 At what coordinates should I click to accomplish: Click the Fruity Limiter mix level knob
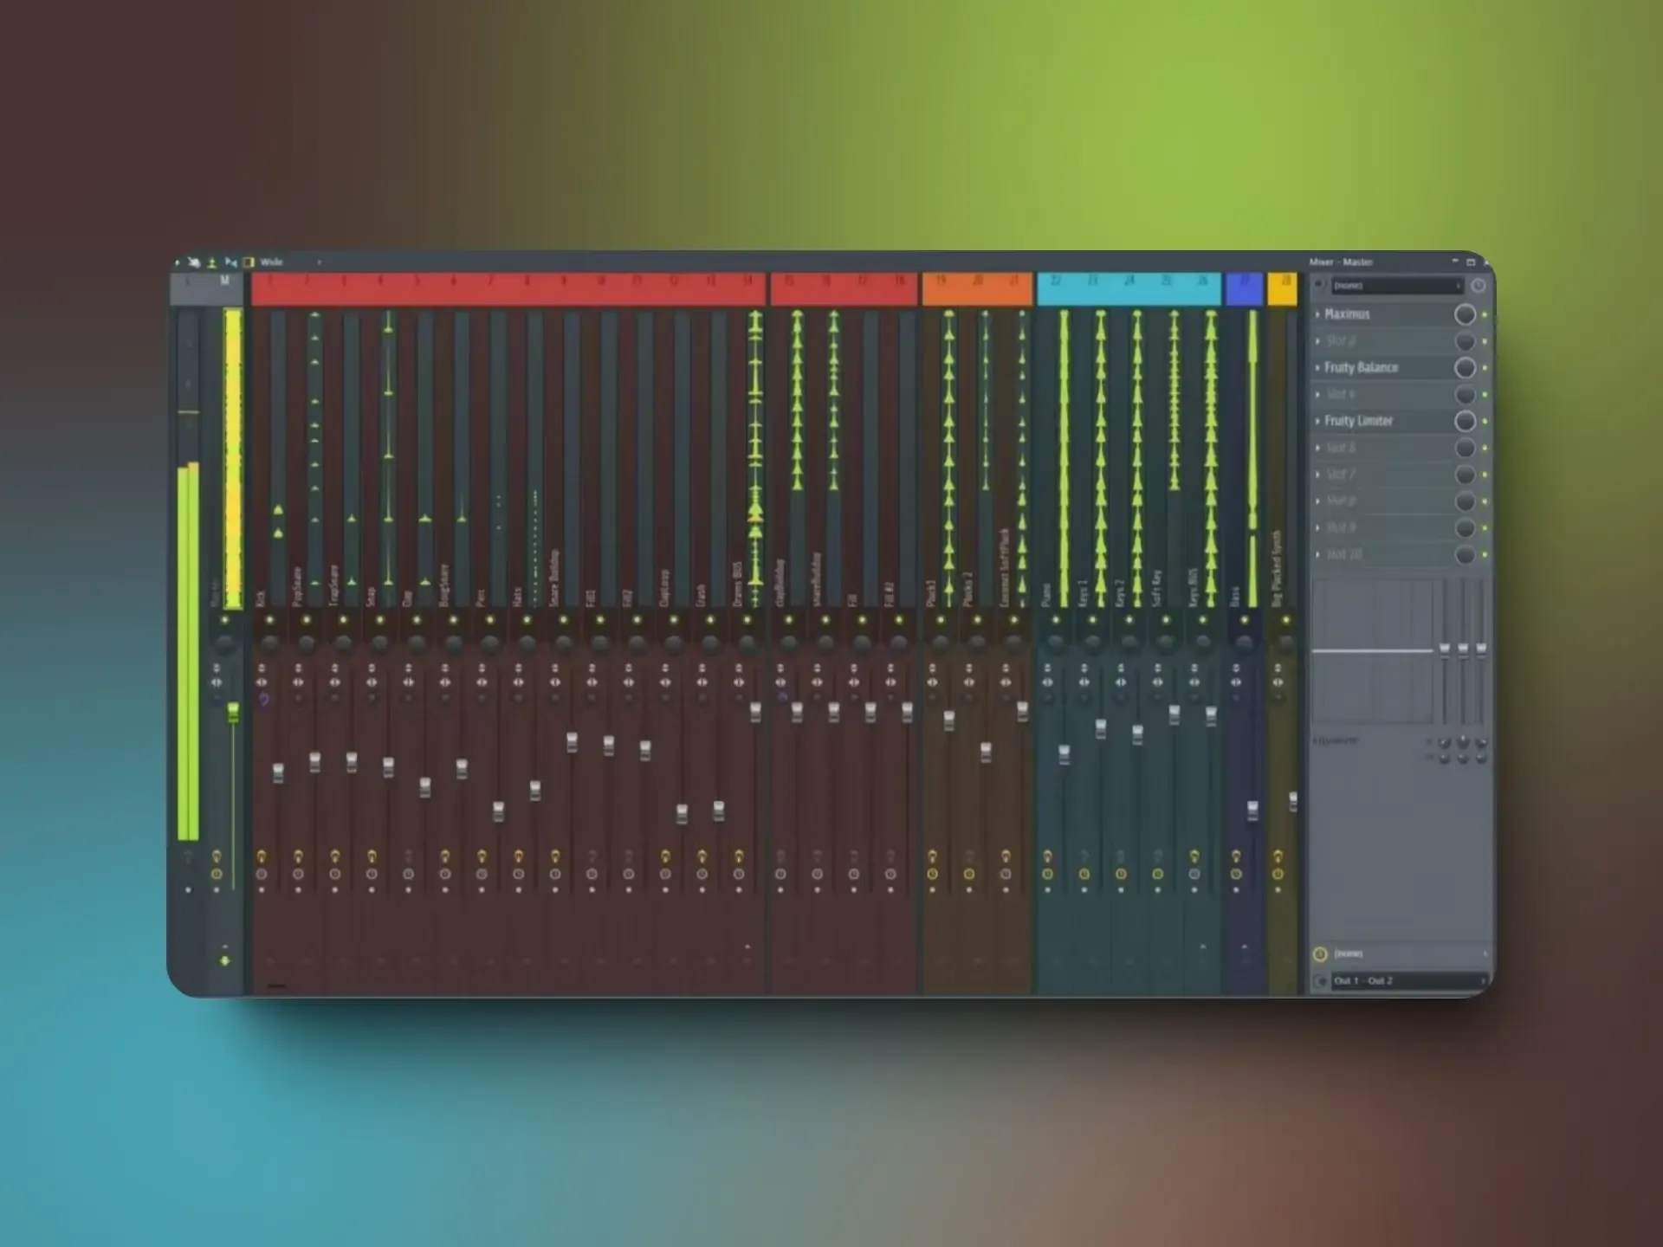pos(1465,421)
